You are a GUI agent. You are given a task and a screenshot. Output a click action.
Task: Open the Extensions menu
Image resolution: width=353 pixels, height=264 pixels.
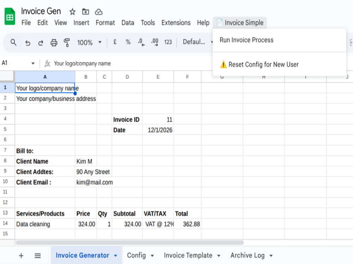click(176, 23)
